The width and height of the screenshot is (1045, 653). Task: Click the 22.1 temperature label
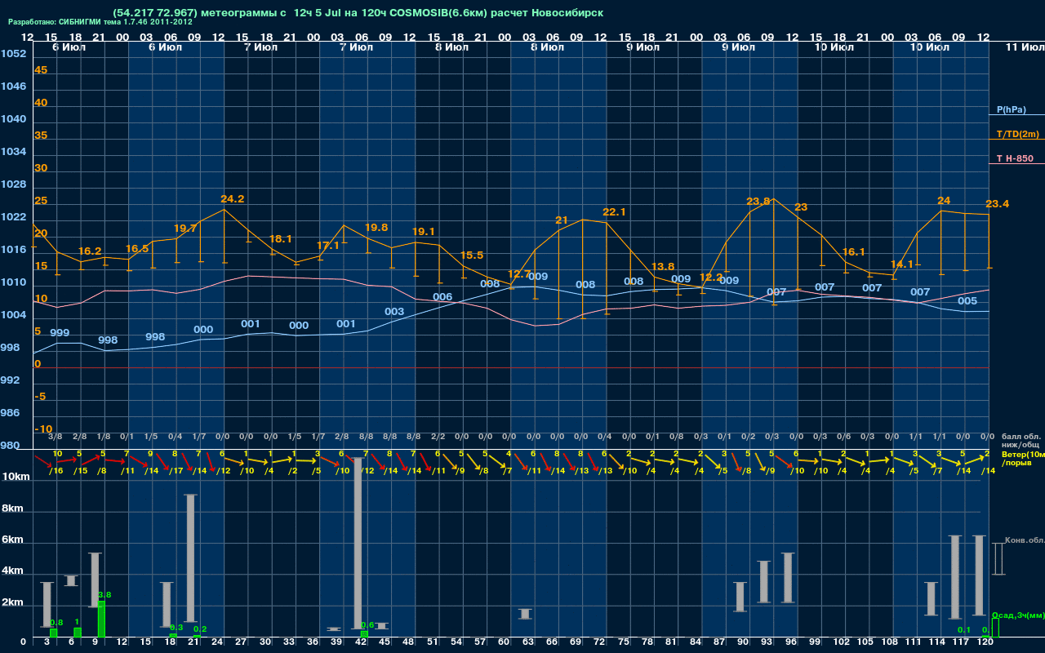click(x=614, y=212)
